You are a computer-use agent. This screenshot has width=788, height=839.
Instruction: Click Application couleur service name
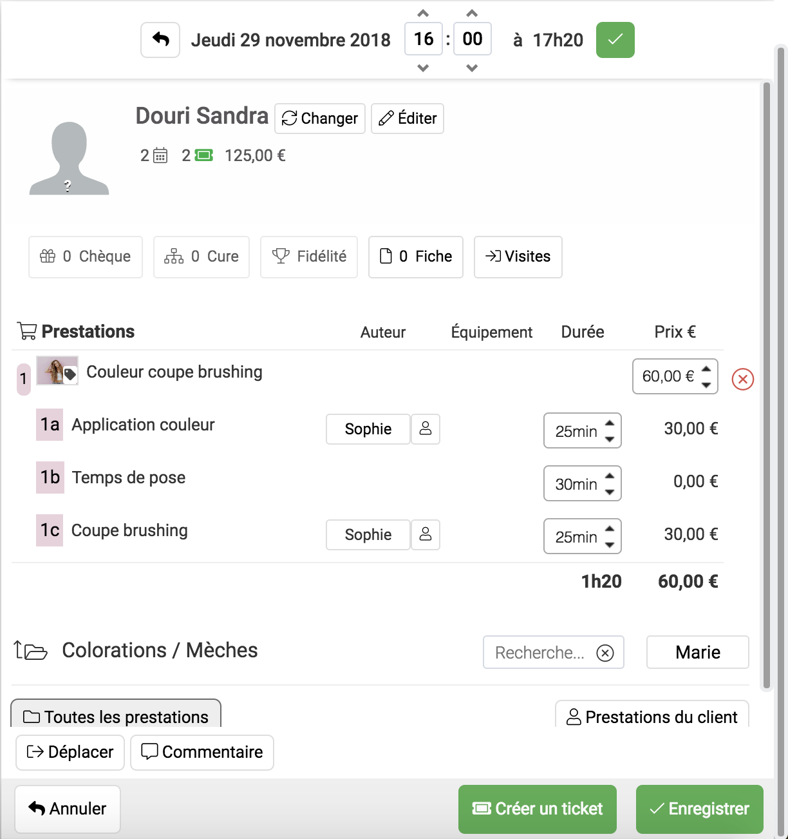tap(143, 425)
